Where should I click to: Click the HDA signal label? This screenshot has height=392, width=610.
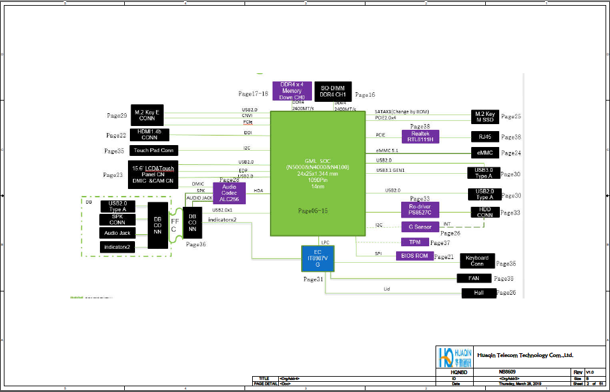259,190
